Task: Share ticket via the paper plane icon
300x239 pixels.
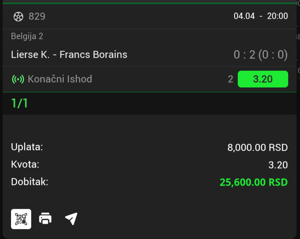Action: tap(71, 219)
